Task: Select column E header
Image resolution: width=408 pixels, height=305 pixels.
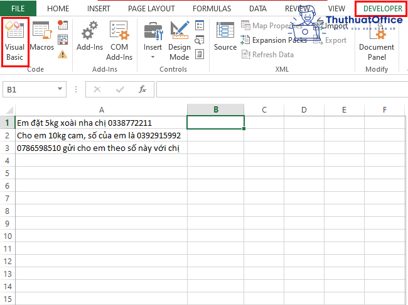Action: (x=344, y=110)
